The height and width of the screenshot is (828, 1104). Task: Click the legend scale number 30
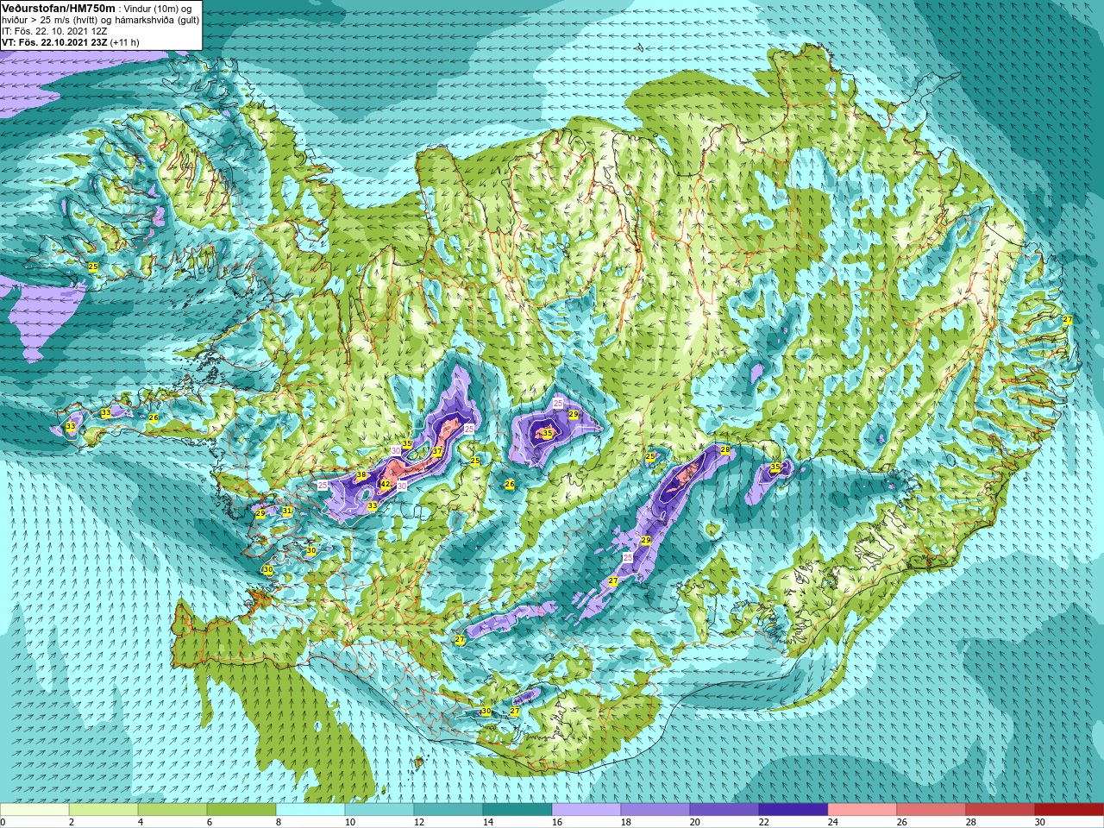tap(1040, 822)
